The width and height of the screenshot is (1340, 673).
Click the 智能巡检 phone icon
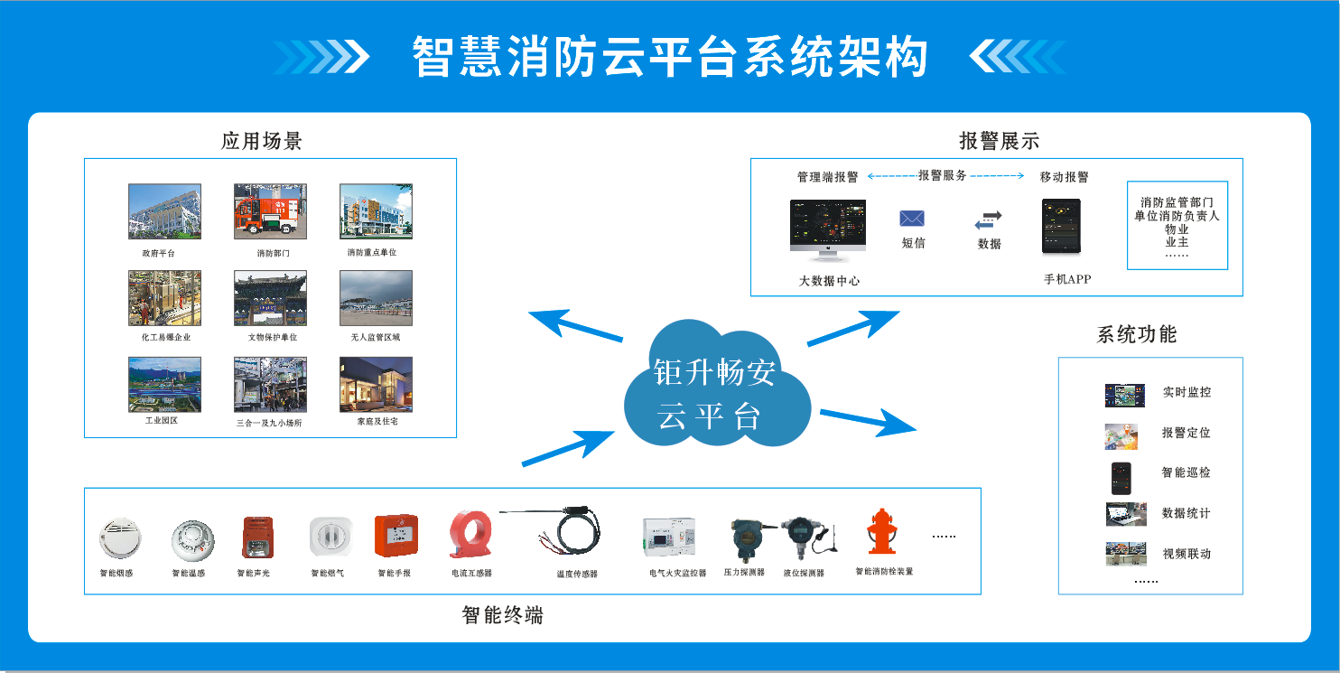tap(1121, 478)
